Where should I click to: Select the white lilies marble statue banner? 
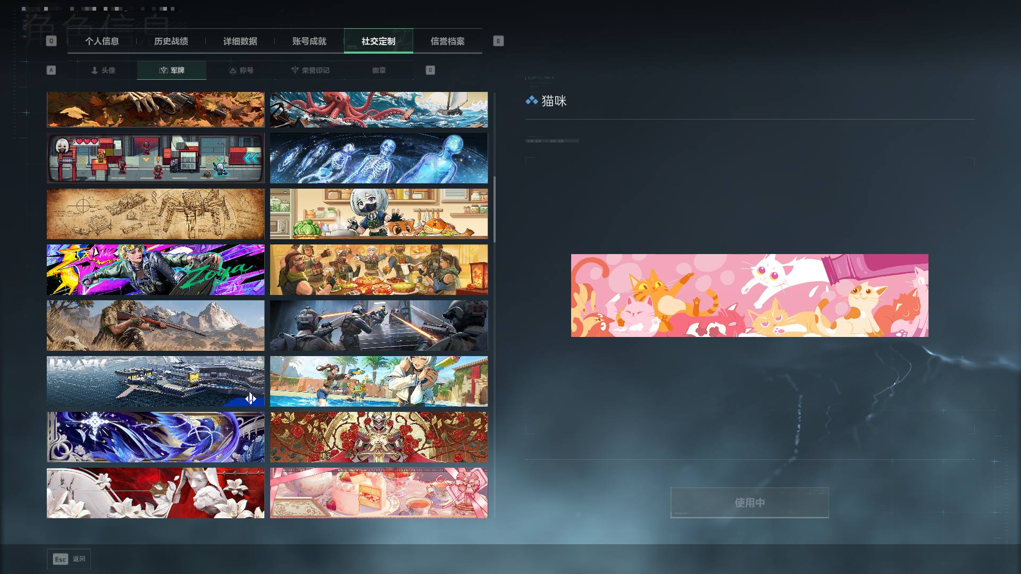pyautogui.click(x=155, y=493)
